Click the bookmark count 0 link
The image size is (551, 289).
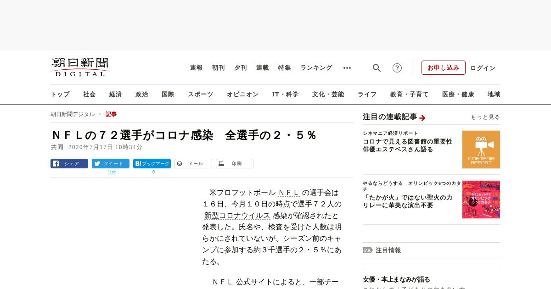tap(153, 172)
